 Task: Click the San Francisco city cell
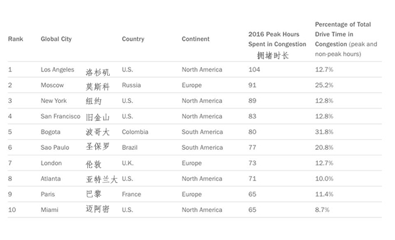tap(60, 117)
